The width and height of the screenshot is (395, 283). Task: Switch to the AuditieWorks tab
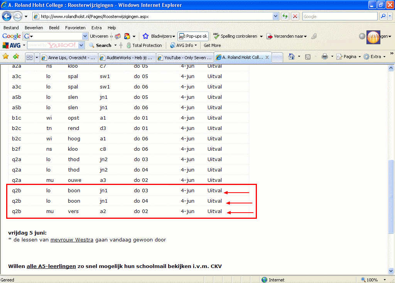[127, 58]
